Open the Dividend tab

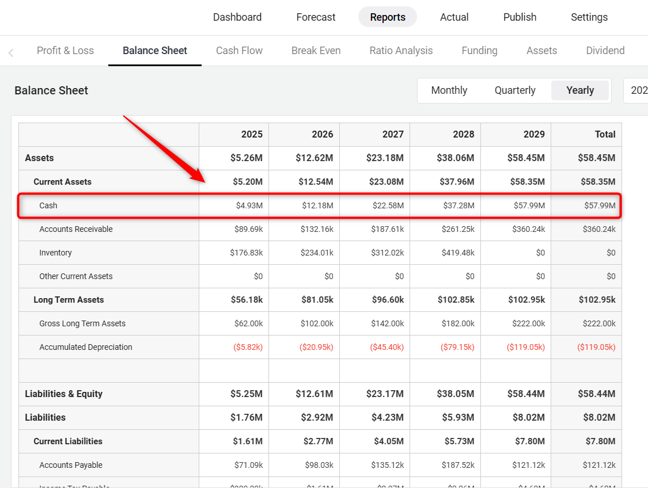tap(605, 51)
